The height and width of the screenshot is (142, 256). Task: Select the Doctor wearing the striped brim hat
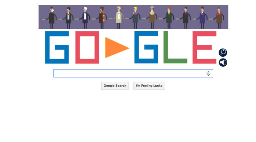pos(152,17)
